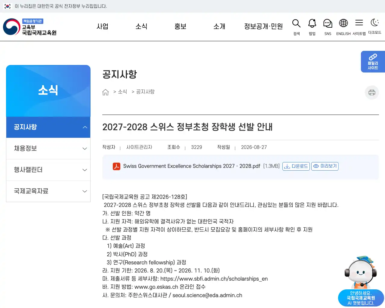The width and height of the screenshot is (385, 308).
Task: Click the seoul.science@eda.admin.ch email text
Action: [207, 295]
